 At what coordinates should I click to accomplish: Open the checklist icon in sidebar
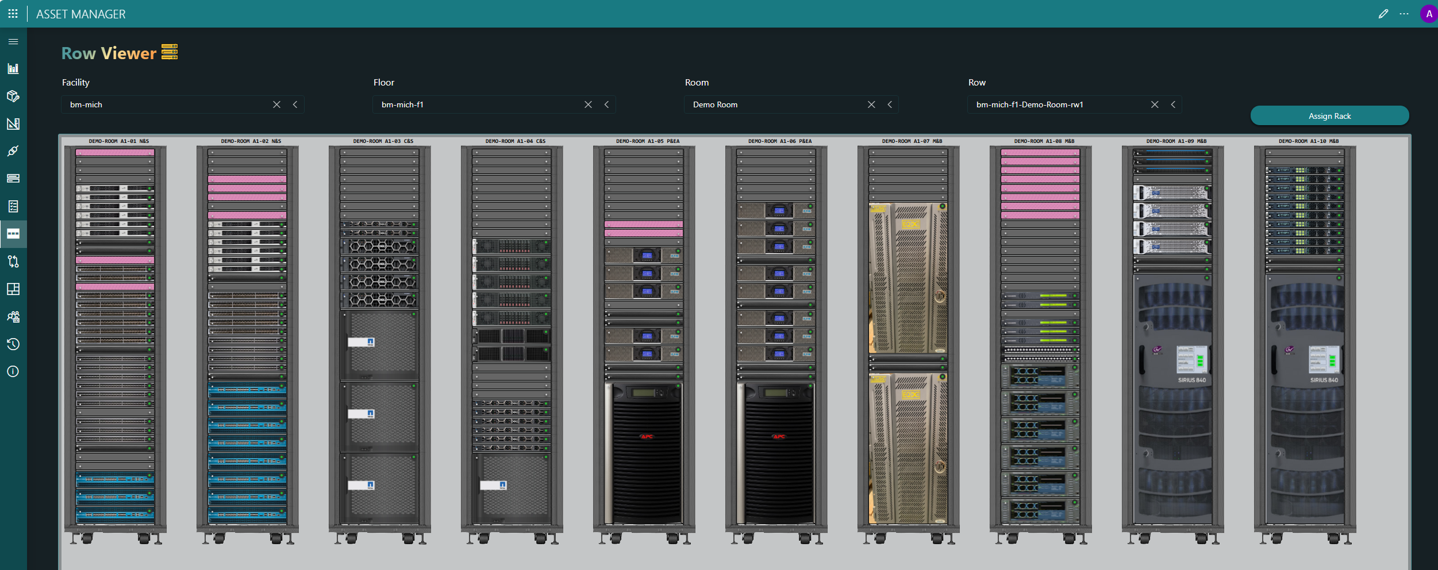point(13,206)
